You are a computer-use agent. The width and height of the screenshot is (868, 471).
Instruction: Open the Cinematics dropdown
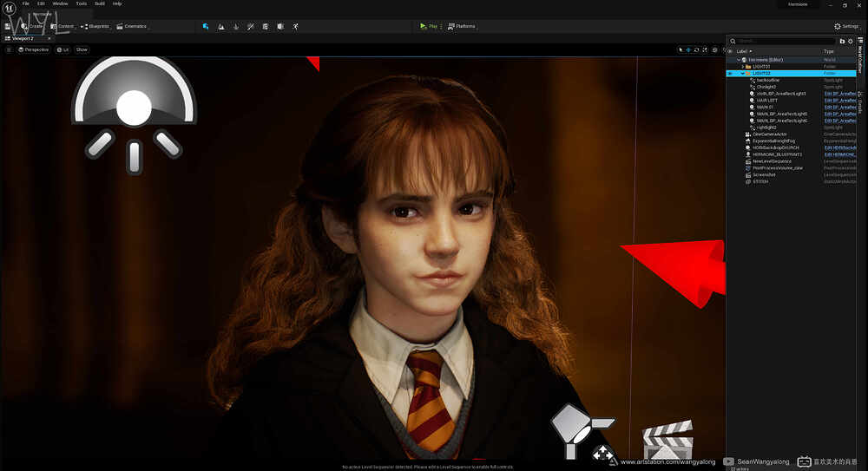click(132, 26)
